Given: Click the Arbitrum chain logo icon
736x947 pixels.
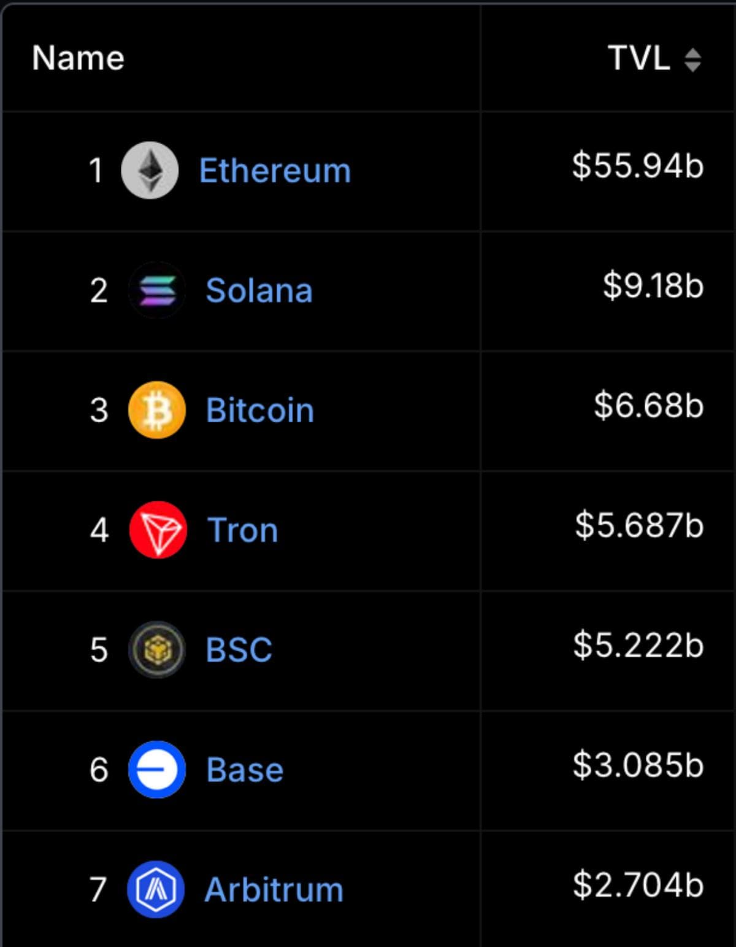Looking at the screenshot, I should coord(156,889).
